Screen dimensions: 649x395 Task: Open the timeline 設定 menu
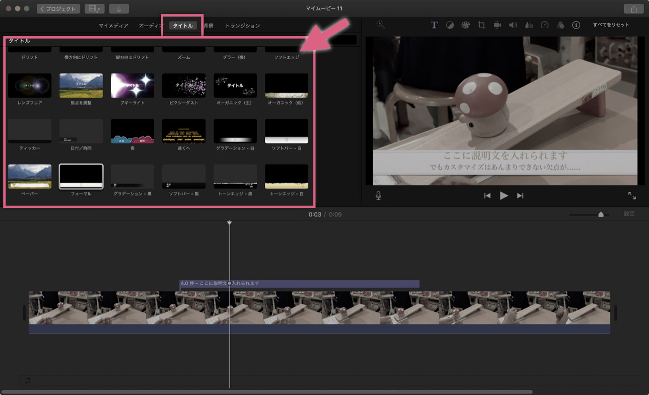click(x=629, y=214)
